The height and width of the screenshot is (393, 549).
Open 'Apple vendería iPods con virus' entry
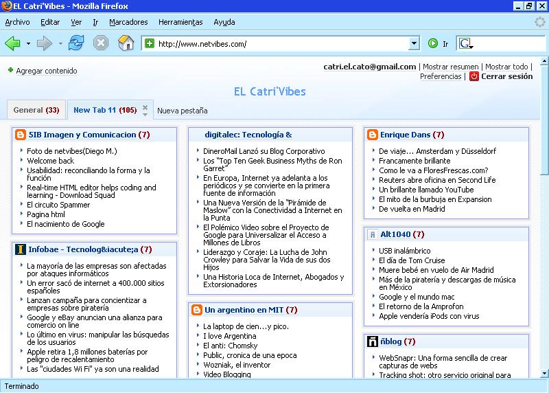pos(429,316)
